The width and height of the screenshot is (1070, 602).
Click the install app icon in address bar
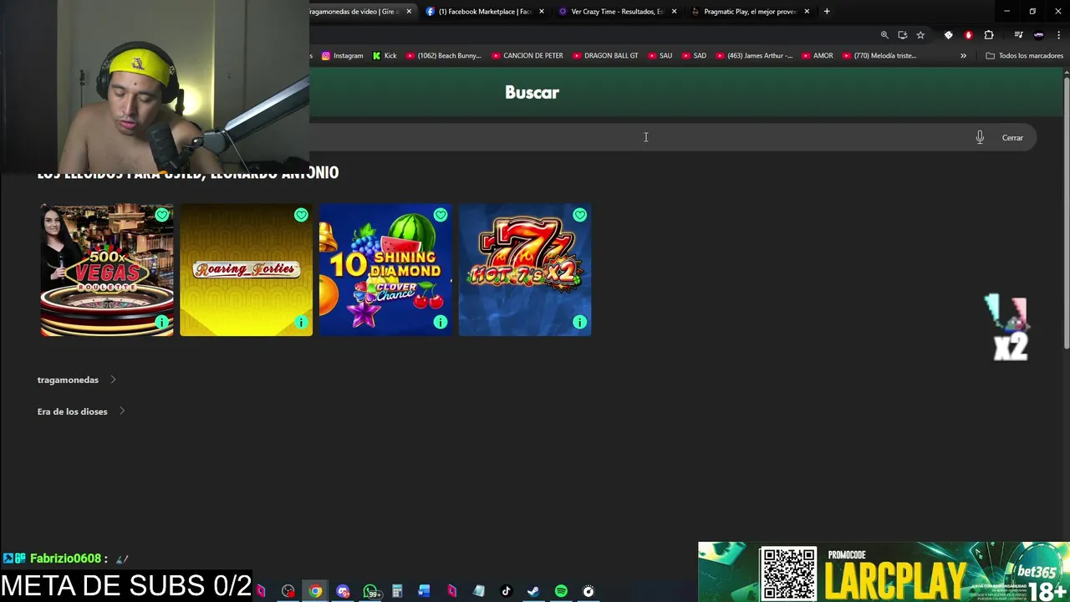pos(903,35)
